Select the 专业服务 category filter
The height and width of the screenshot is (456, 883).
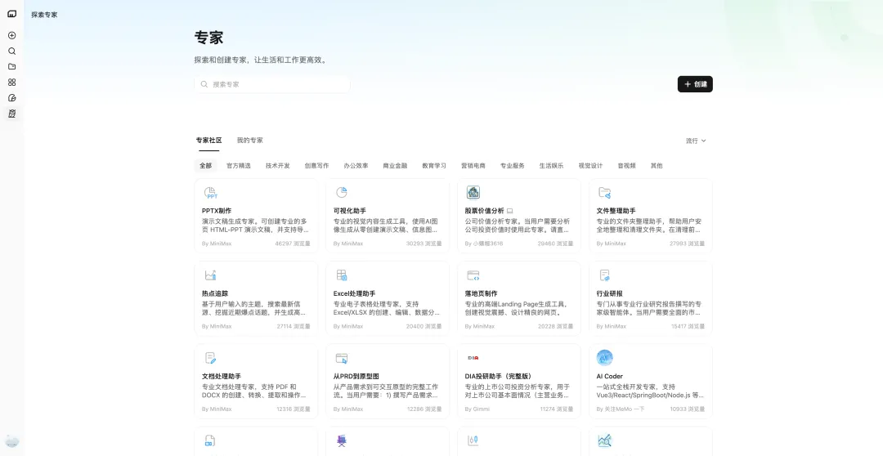[x=513, y=166]
